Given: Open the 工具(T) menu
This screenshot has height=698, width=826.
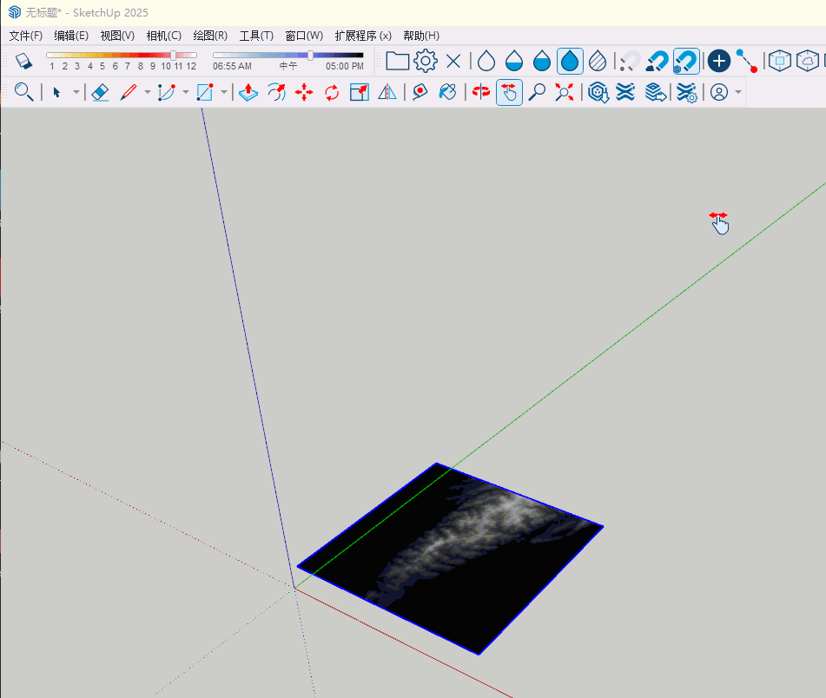Looking at the screenshot, I should 256,36.
